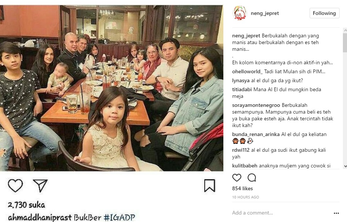
Task: Save the post with the bookmark icon
Action: tap(210, 185)
